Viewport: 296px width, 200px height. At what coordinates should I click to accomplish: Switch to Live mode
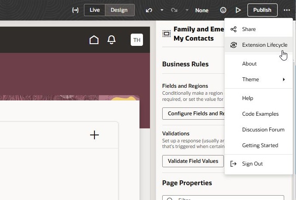tap(94, 10)
